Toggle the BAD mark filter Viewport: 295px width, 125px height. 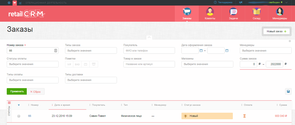(x=77, y=64)
